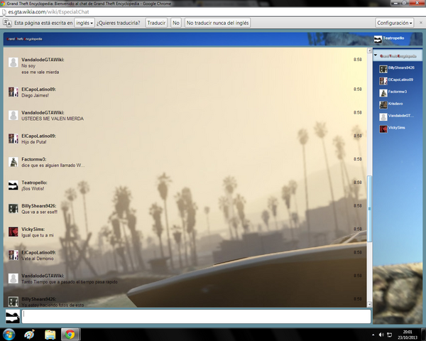Show hidden system tray icons arrow
Viewport: 426px width, 341px height.
coord(373,335)
